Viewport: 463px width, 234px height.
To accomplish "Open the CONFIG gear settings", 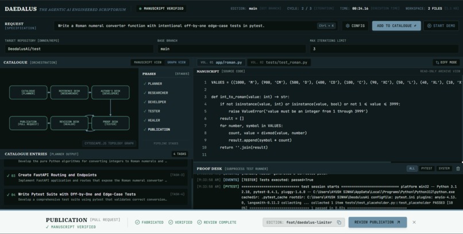I will click(355, 26).
